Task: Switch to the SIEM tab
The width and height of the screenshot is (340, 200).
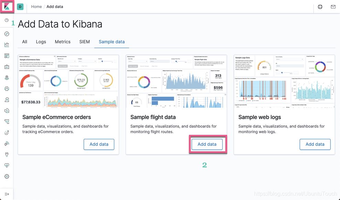Action: click(x=85, y=42)
